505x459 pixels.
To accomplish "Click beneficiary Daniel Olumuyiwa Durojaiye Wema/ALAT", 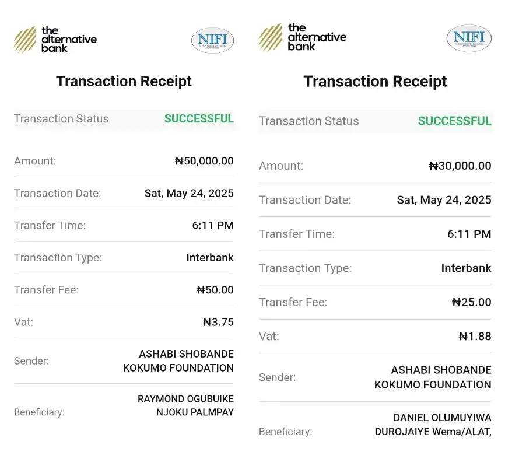I will [x=433, y=425].
